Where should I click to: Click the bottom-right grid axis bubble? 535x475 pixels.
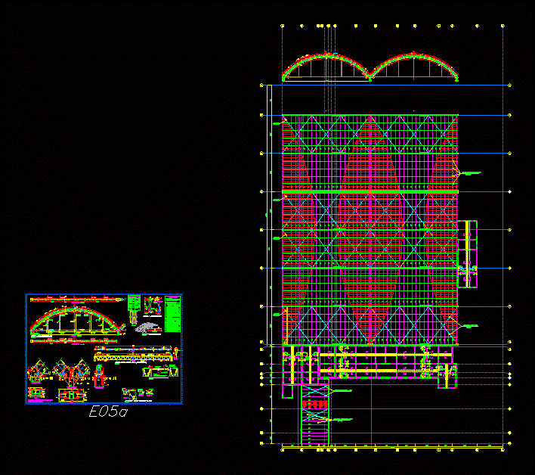(503, 449)
